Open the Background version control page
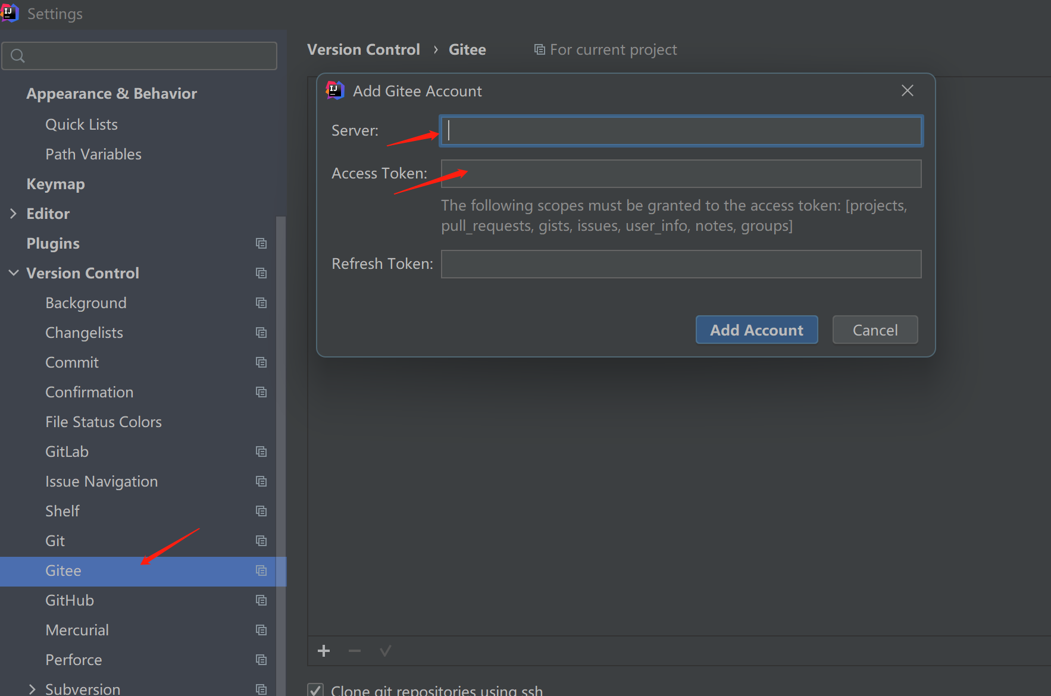The width and height of the screenshot is (1051, 696). [x=86, y=303]
